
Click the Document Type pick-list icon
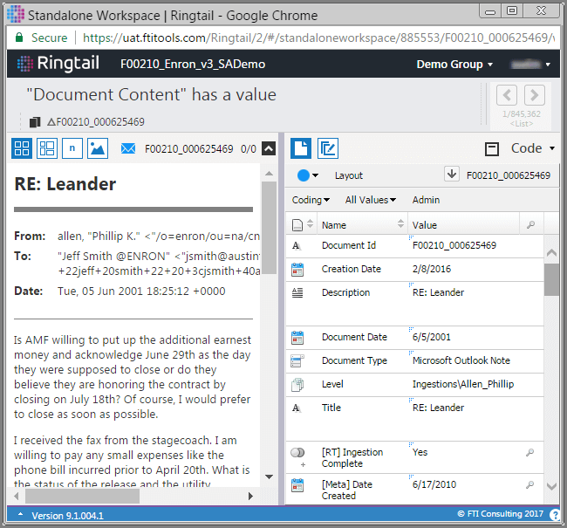(x=297, y=360)
